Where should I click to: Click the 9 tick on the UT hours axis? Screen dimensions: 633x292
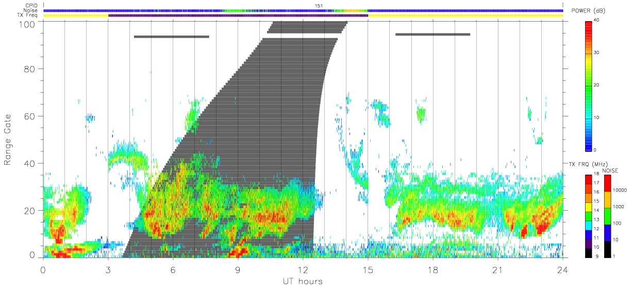[238, 269]
